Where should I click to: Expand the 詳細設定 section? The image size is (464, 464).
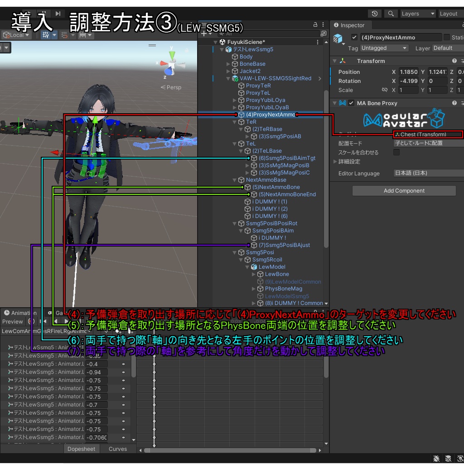tap(335, 162)
